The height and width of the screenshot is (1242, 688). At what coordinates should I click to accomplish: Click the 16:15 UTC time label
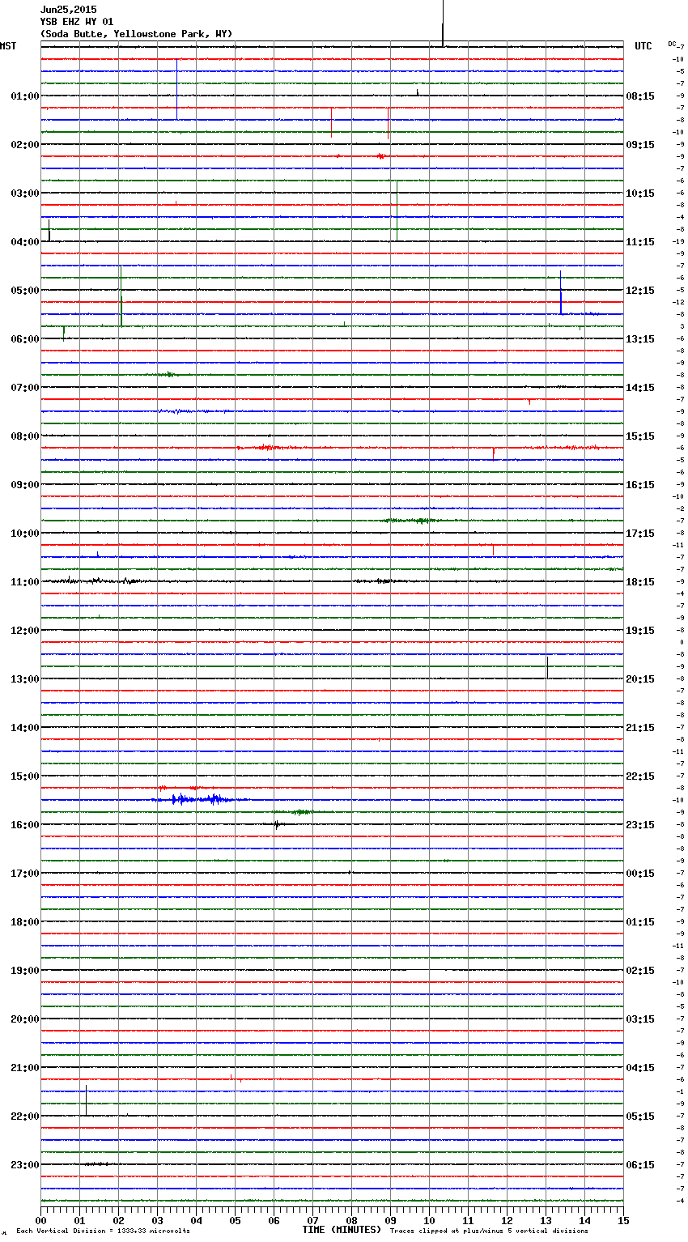pos(640,485)
